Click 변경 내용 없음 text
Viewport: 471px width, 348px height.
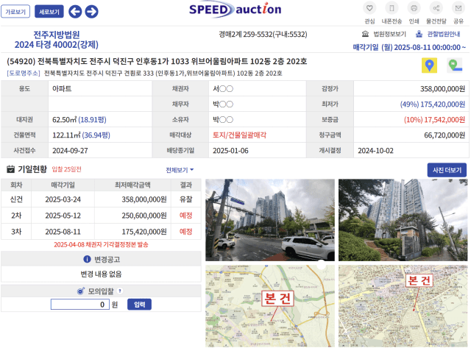101,274
